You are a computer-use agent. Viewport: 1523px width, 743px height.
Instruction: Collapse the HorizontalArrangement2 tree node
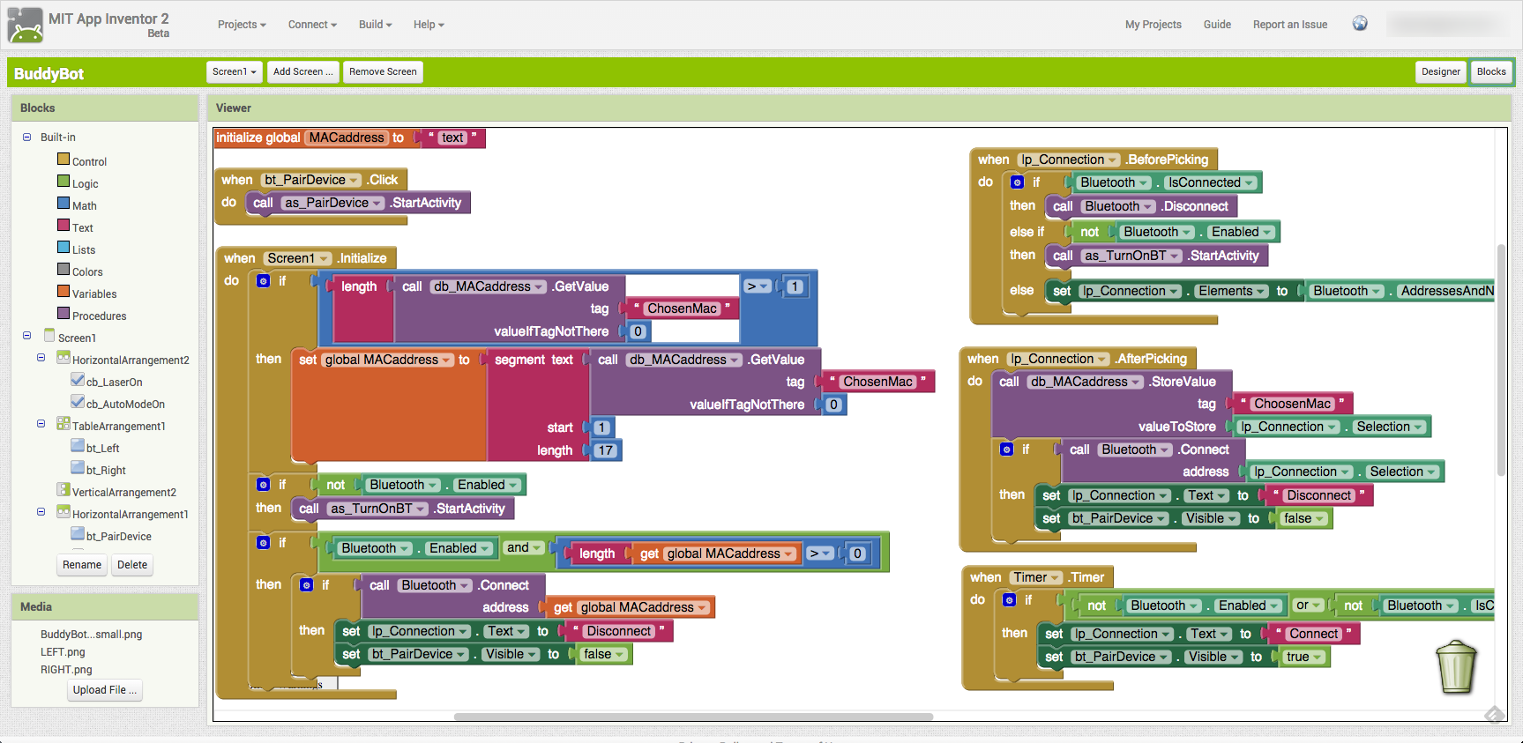pos(41,358)
